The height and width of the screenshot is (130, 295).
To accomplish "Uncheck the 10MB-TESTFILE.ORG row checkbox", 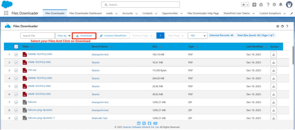I will point(16,63).
